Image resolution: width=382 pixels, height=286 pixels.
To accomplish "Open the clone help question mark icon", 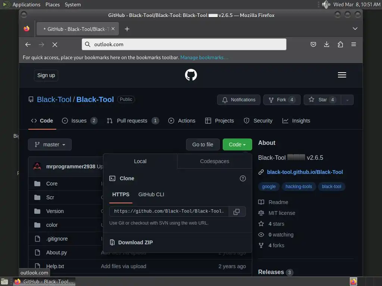I will tap(242, 178).
